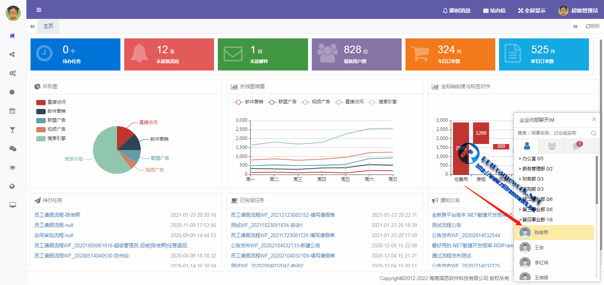This screenshot has width=604, height=285.
Task: Open 合同审批流程-null pending task
Action: pyautogui.click(x=54, y=235)
